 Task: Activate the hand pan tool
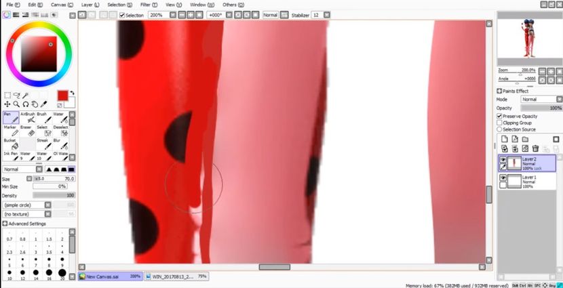point(35,104)
